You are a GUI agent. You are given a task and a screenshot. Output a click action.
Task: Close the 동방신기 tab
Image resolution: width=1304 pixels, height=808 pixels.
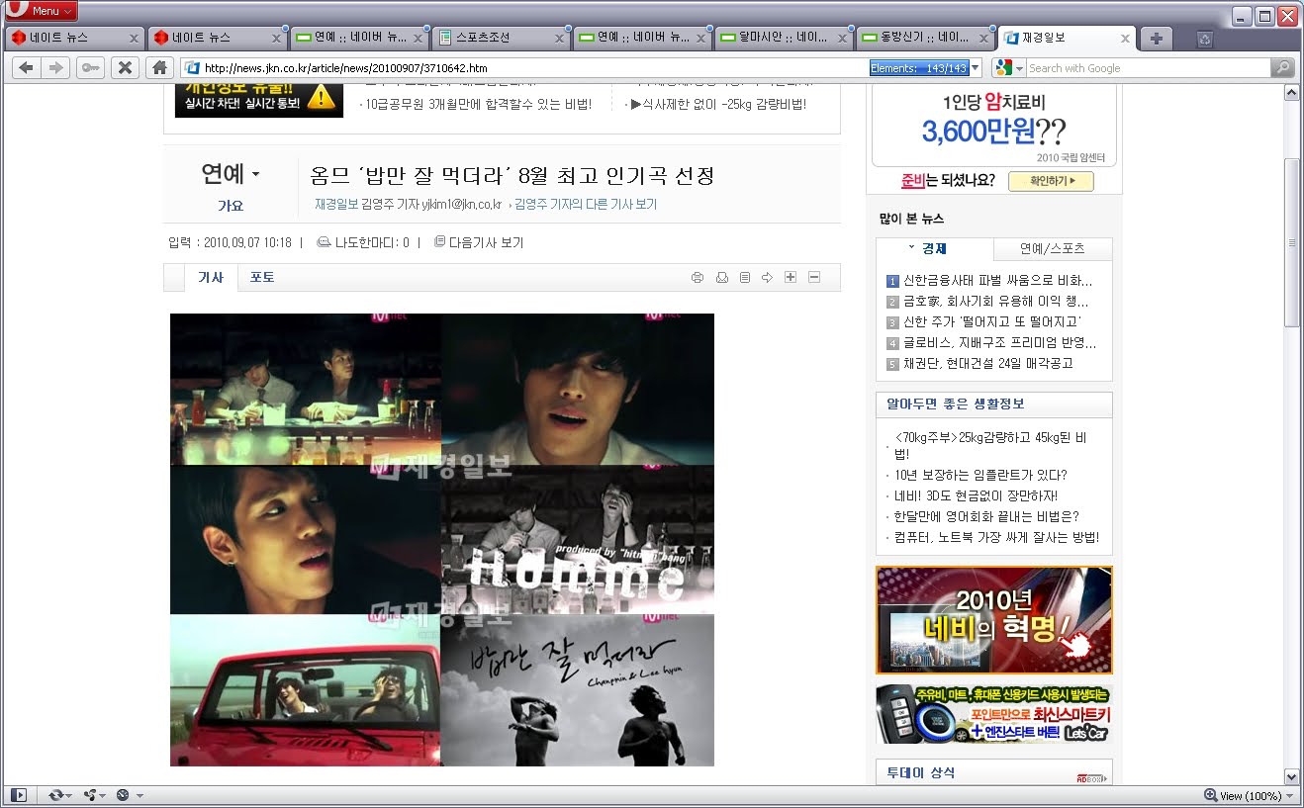(x=984, y=39)
